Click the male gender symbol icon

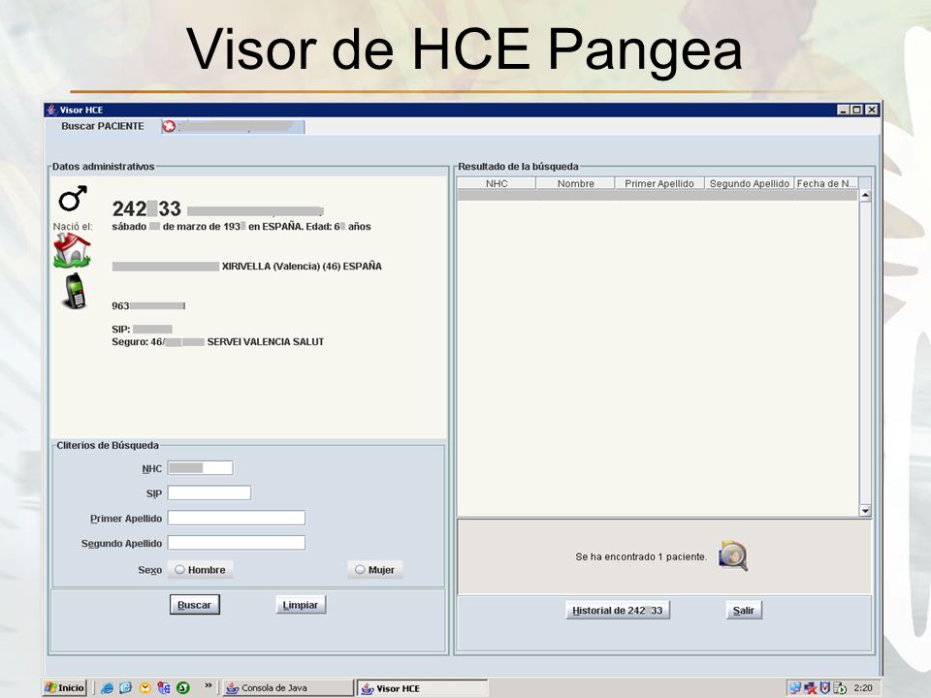(73, 198)
